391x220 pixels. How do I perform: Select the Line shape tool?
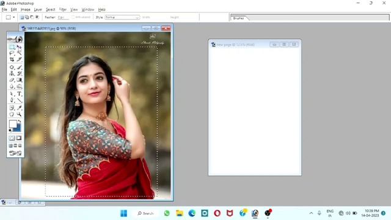(x=19, y=100)
